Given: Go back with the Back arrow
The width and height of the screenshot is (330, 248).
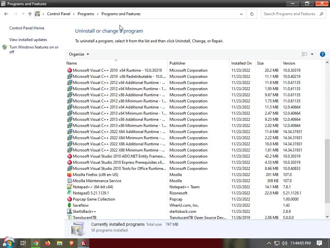Looking at the screenshot, I should click(x=6, y=14).
